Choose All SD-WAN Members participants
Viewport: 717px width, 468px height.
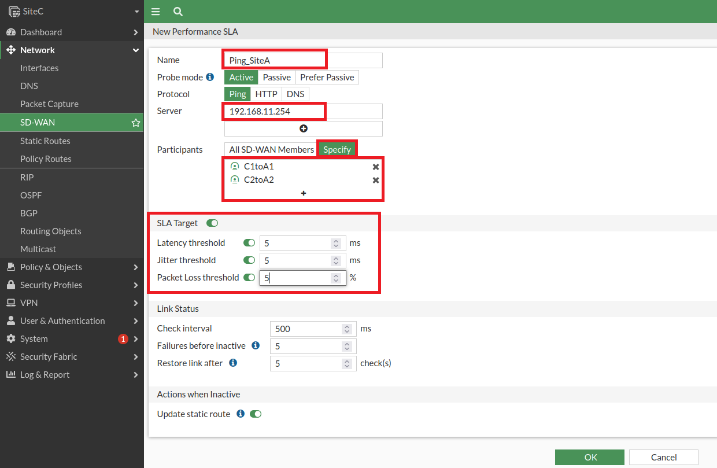[271, 149]
